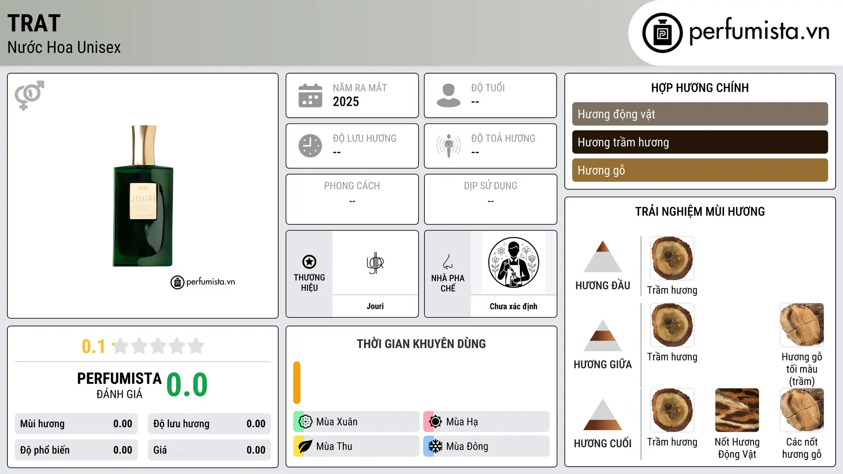This screenshot has height=474, width=843.
Task: Select the Mùa Thu season label
Action: click(x=334, y=446)
